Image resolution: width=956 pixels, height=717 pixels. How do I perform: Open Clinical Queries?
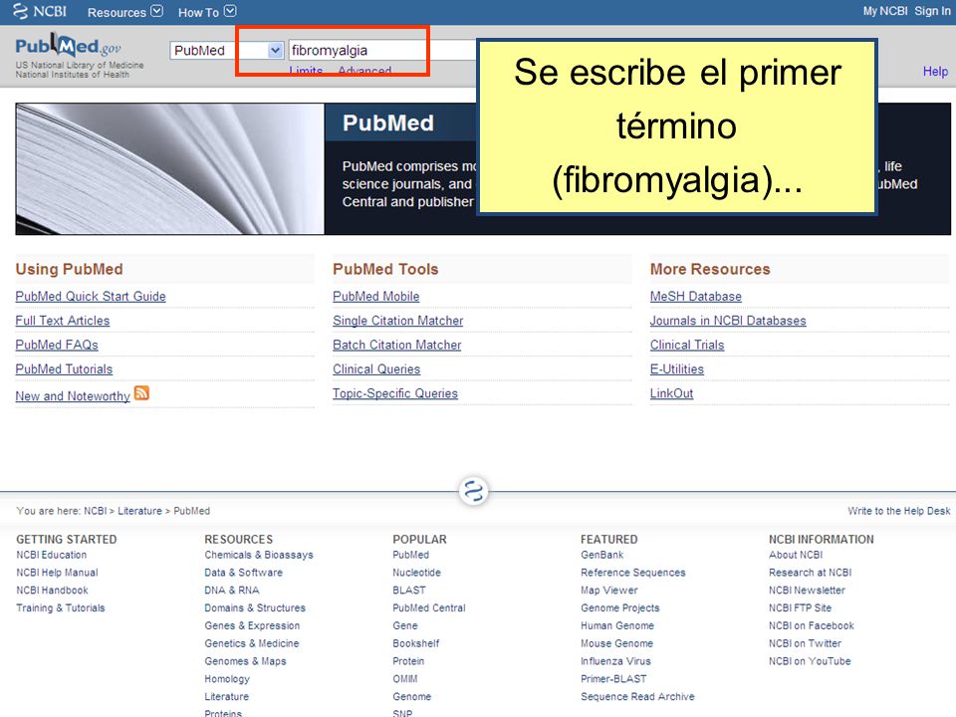coord(376,369)
